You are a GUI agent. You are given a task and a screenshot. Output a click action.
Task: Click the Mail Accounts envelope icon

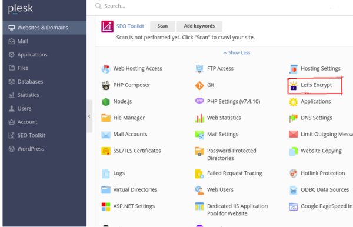pyautogui.click(x=105, y=135)
